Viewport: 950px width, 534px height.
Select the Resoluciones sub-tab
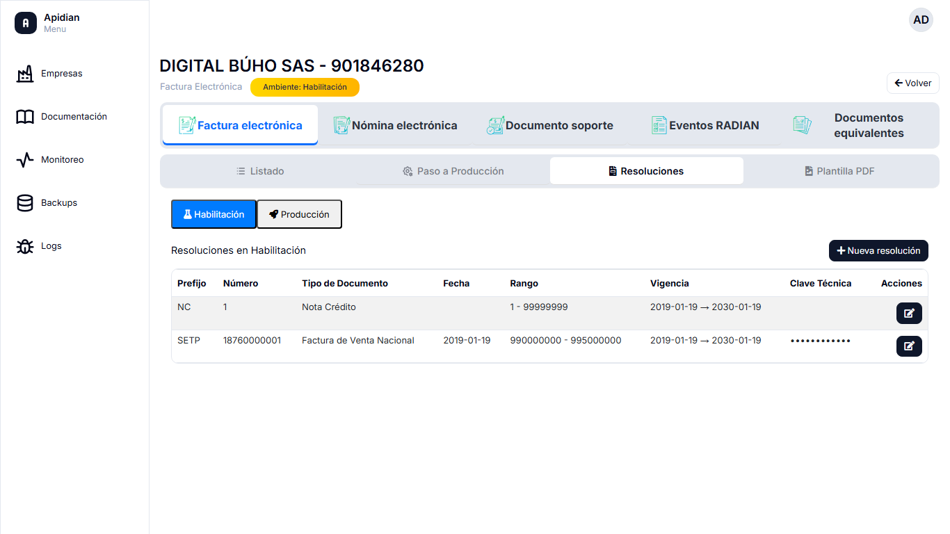click(x=646, y=171)
